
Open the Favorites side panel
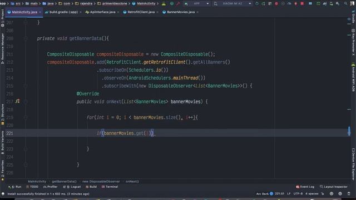pos(2,171)
